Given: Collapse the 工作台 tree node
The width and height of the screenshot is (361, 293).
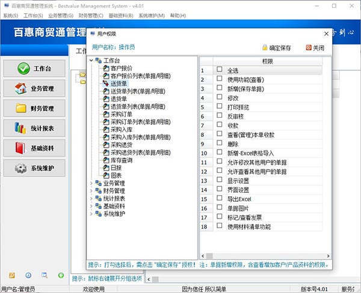Looking at the screenshot, I should tap(91, 61).
